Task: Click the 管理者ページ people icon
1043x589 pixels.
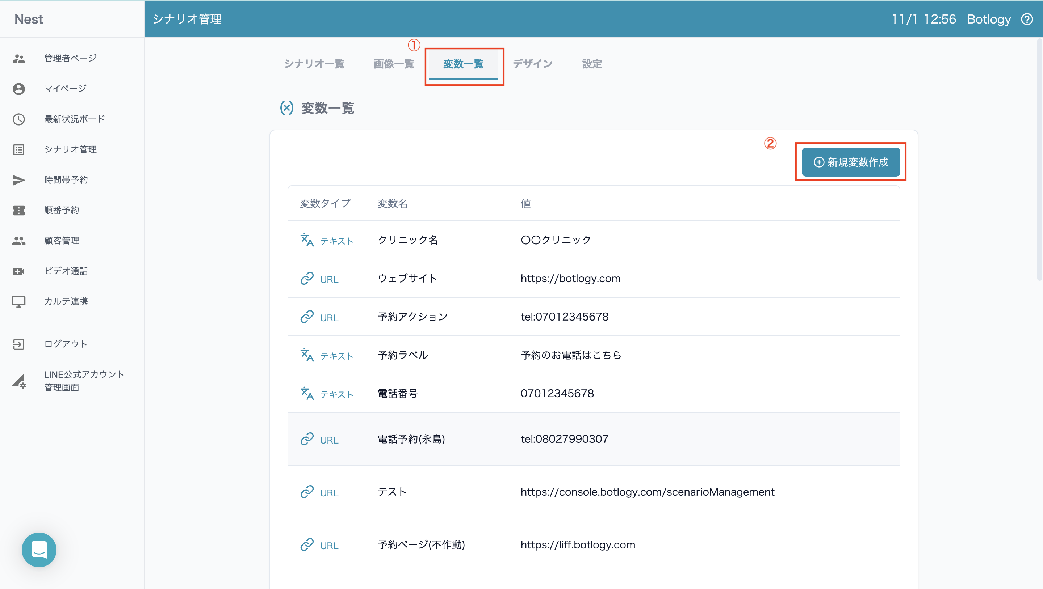Action: point(18,59)
